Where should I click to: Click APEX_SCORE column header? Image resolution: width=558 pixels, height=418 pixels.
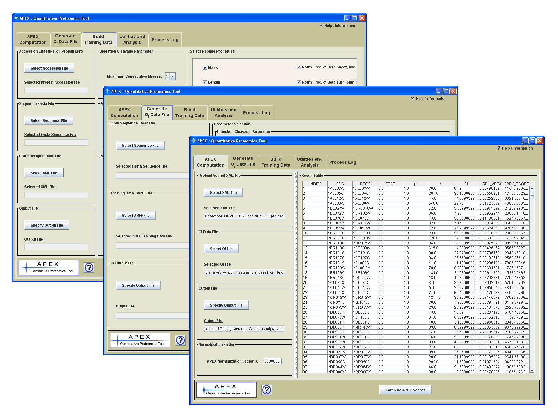tap(516, 184)
